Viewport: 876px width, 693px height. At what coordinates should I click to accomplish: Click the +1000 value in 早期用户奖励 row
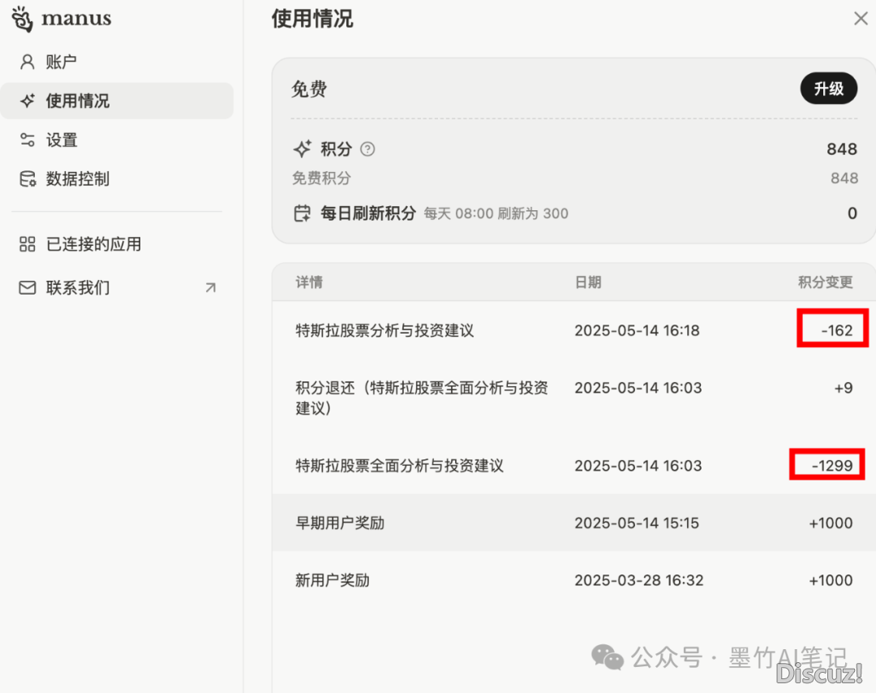[x=831, y=523]
